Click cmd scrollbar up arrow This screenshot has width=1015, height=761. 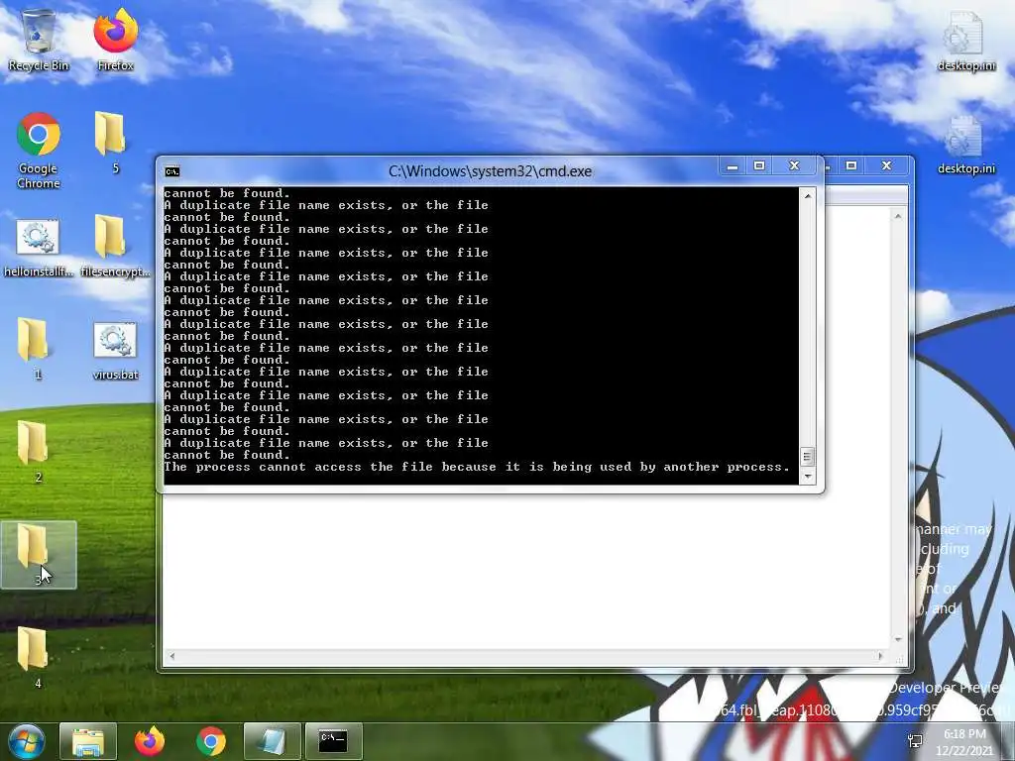(x=807, y=195)
